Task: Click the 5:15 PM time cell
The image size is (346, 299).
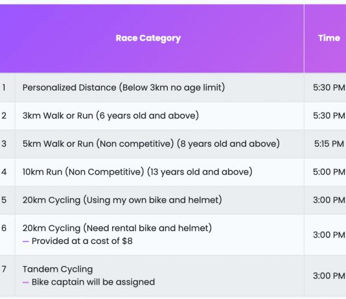Action: 329,144
